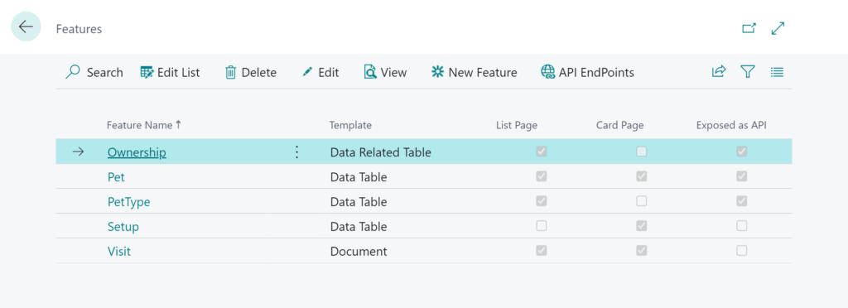848x308 pixels.
Task: Open API EndPoints action
Action: (587, 72)
